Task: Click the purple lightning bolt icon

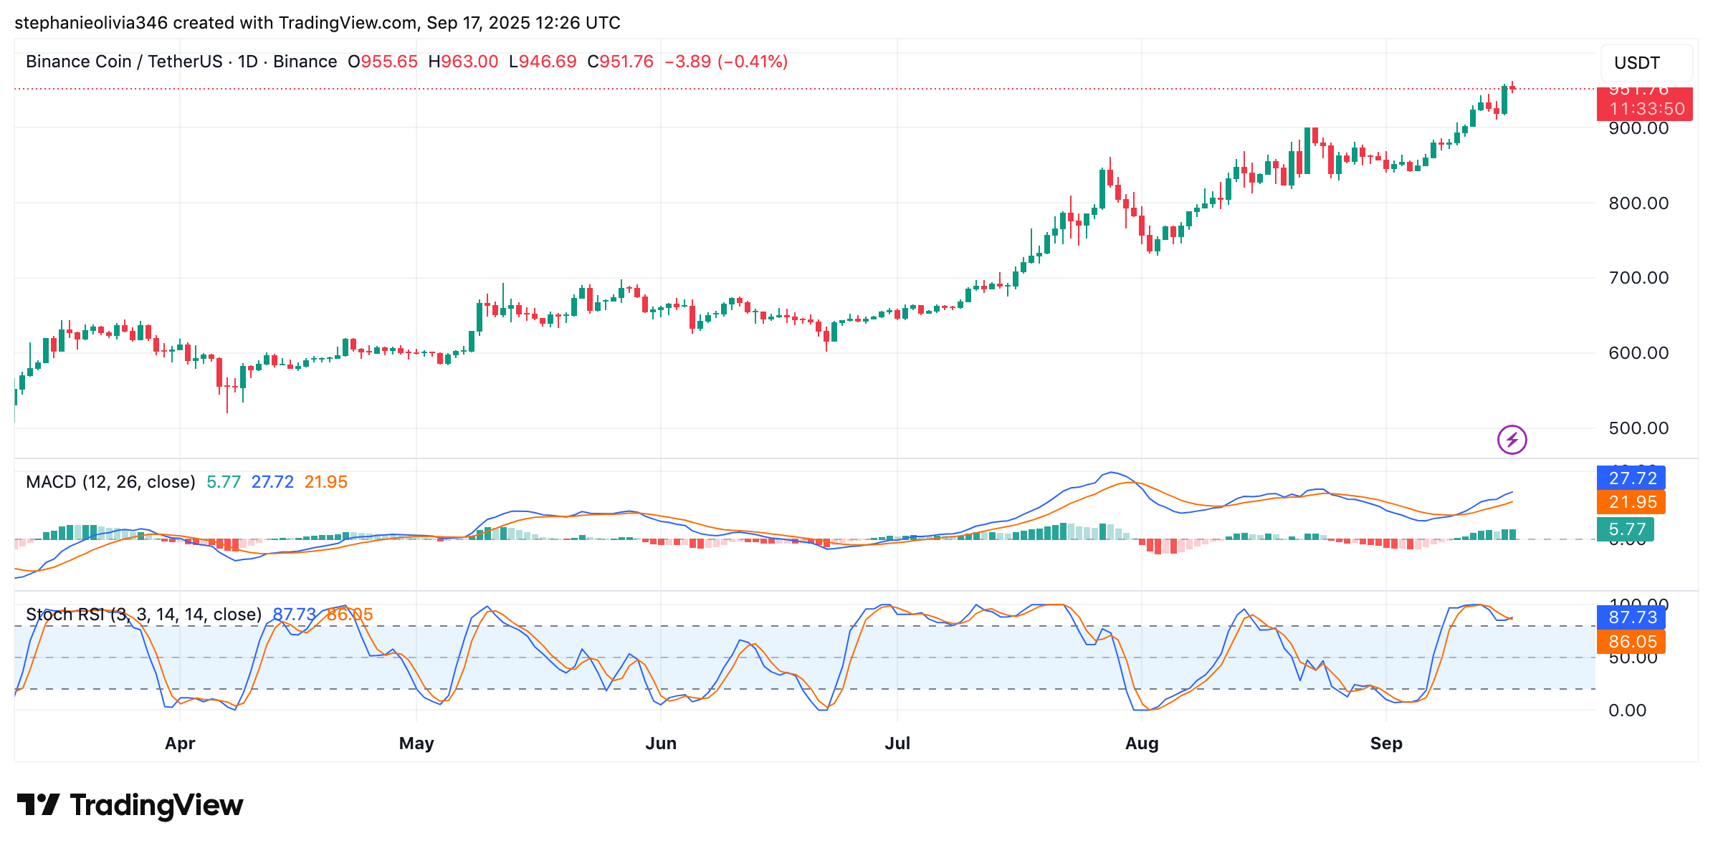Action: pyautogui.click(x=1512, y=440)
